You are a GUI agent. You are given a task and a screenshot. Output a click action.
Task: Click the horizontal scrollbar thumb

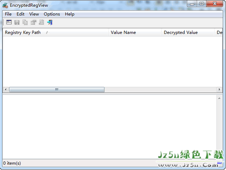coord(57,90)
